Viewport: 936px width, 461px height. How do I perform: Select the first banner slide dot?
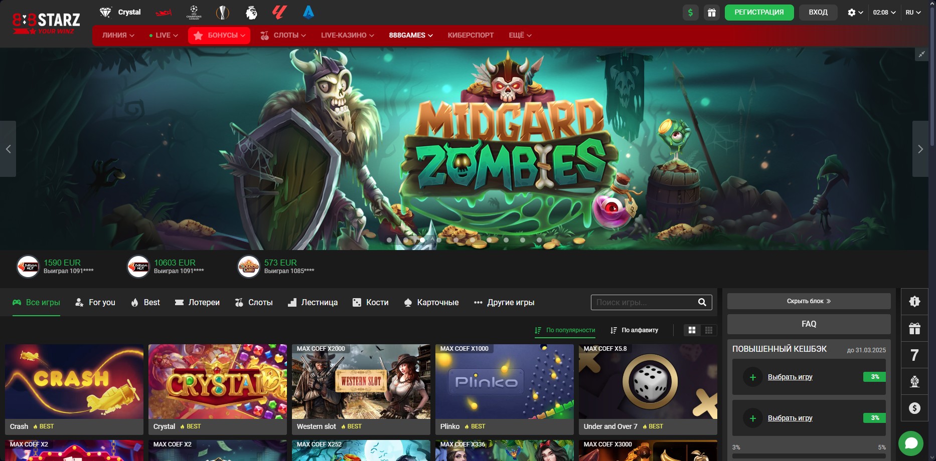[389, 240]
